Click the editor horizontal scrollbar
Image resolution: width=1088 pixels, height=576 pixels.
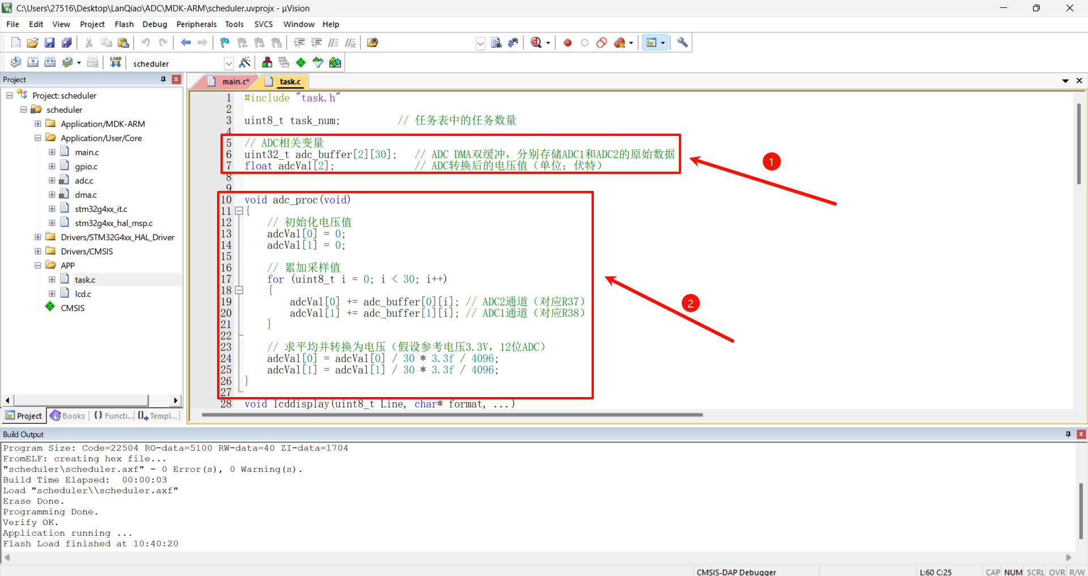[x=452, y=415]
